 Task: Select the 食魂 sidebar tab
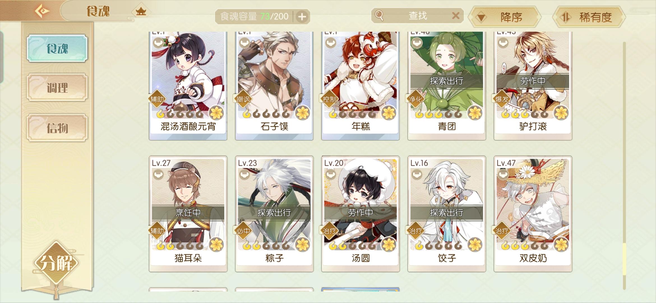57,48
